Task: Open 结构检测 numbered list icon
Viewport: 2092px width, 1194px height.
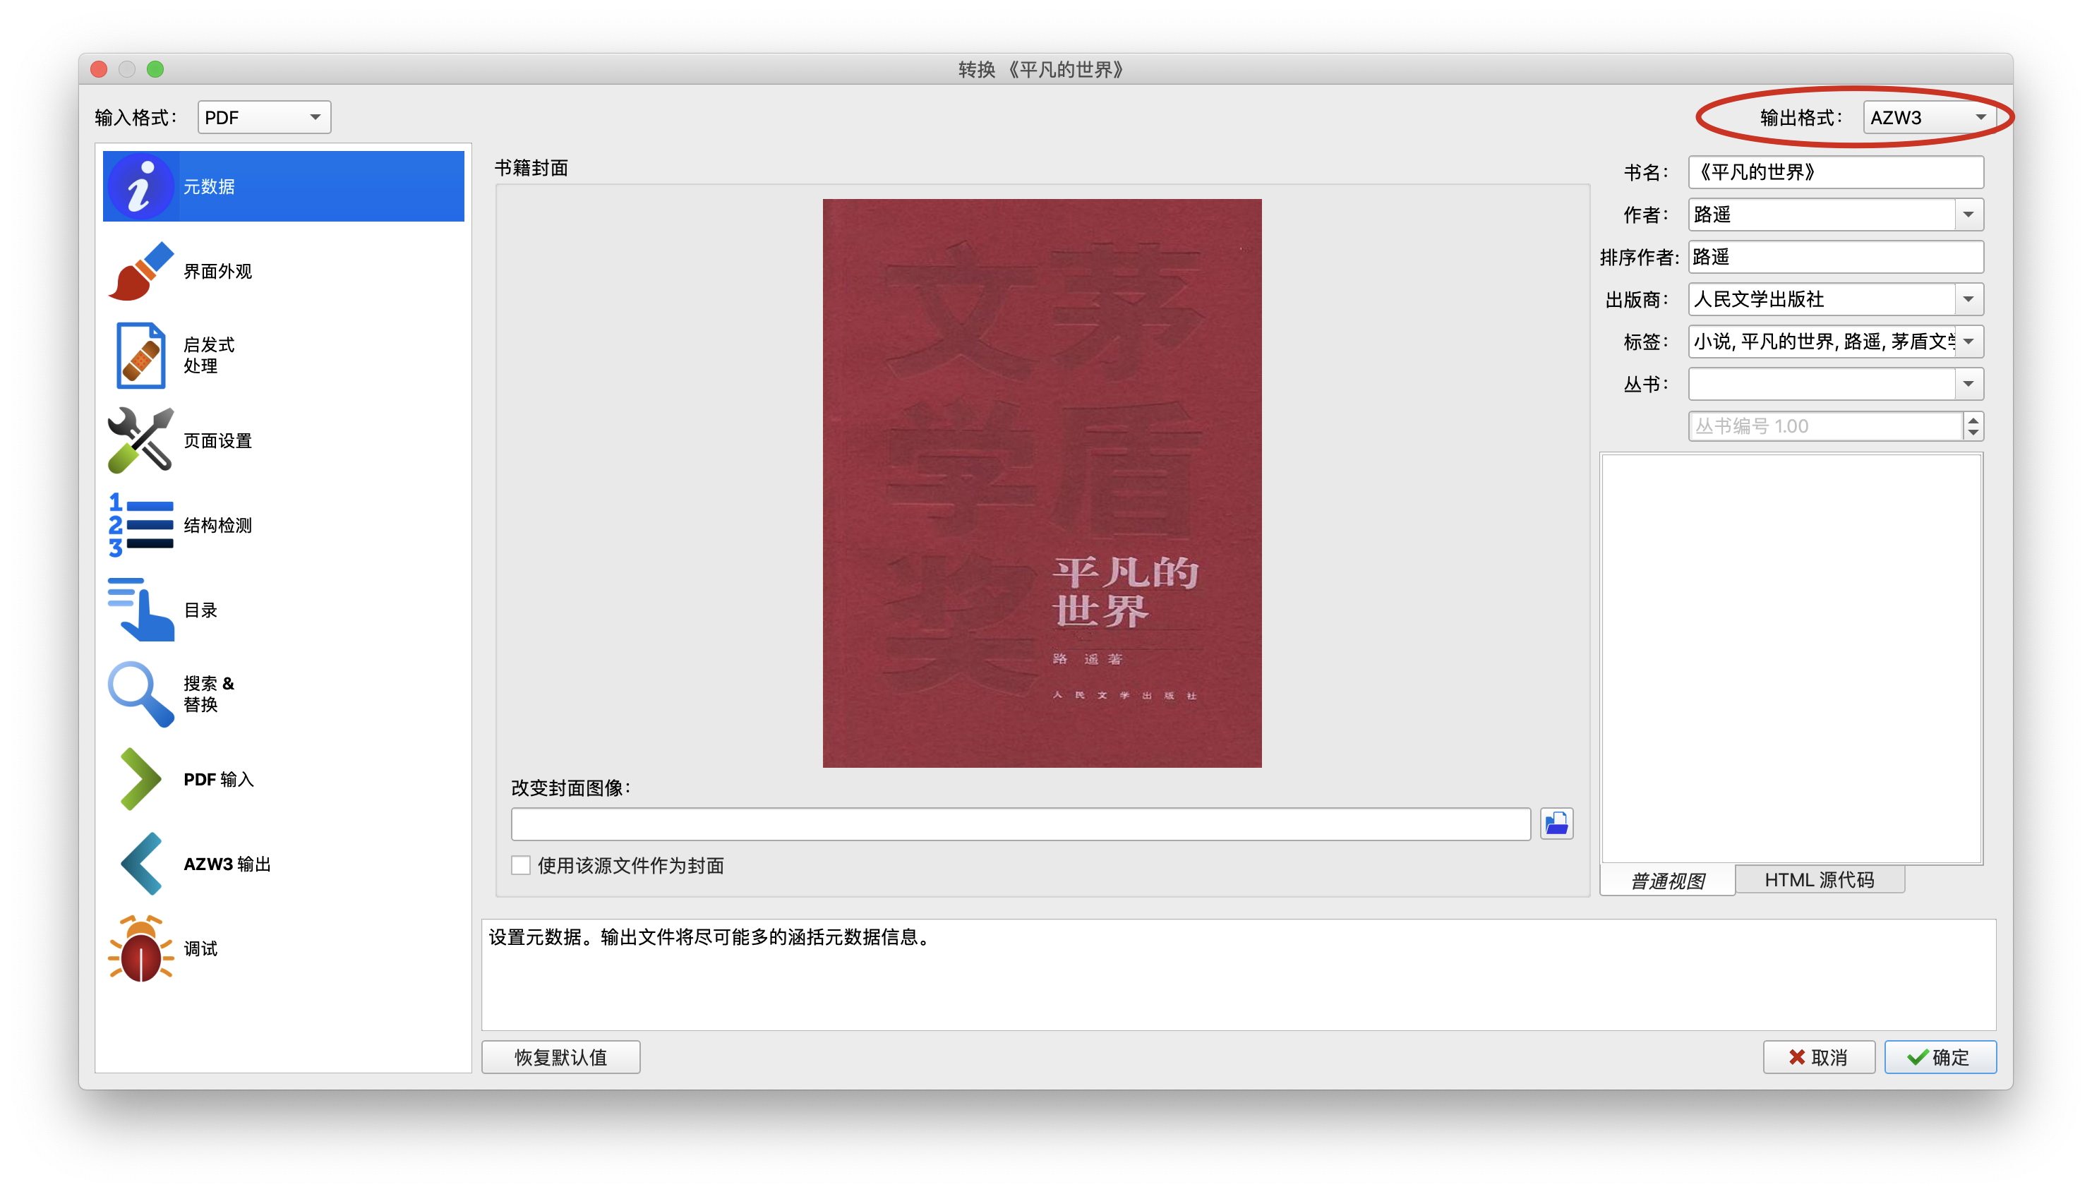Action: (140, 525)
